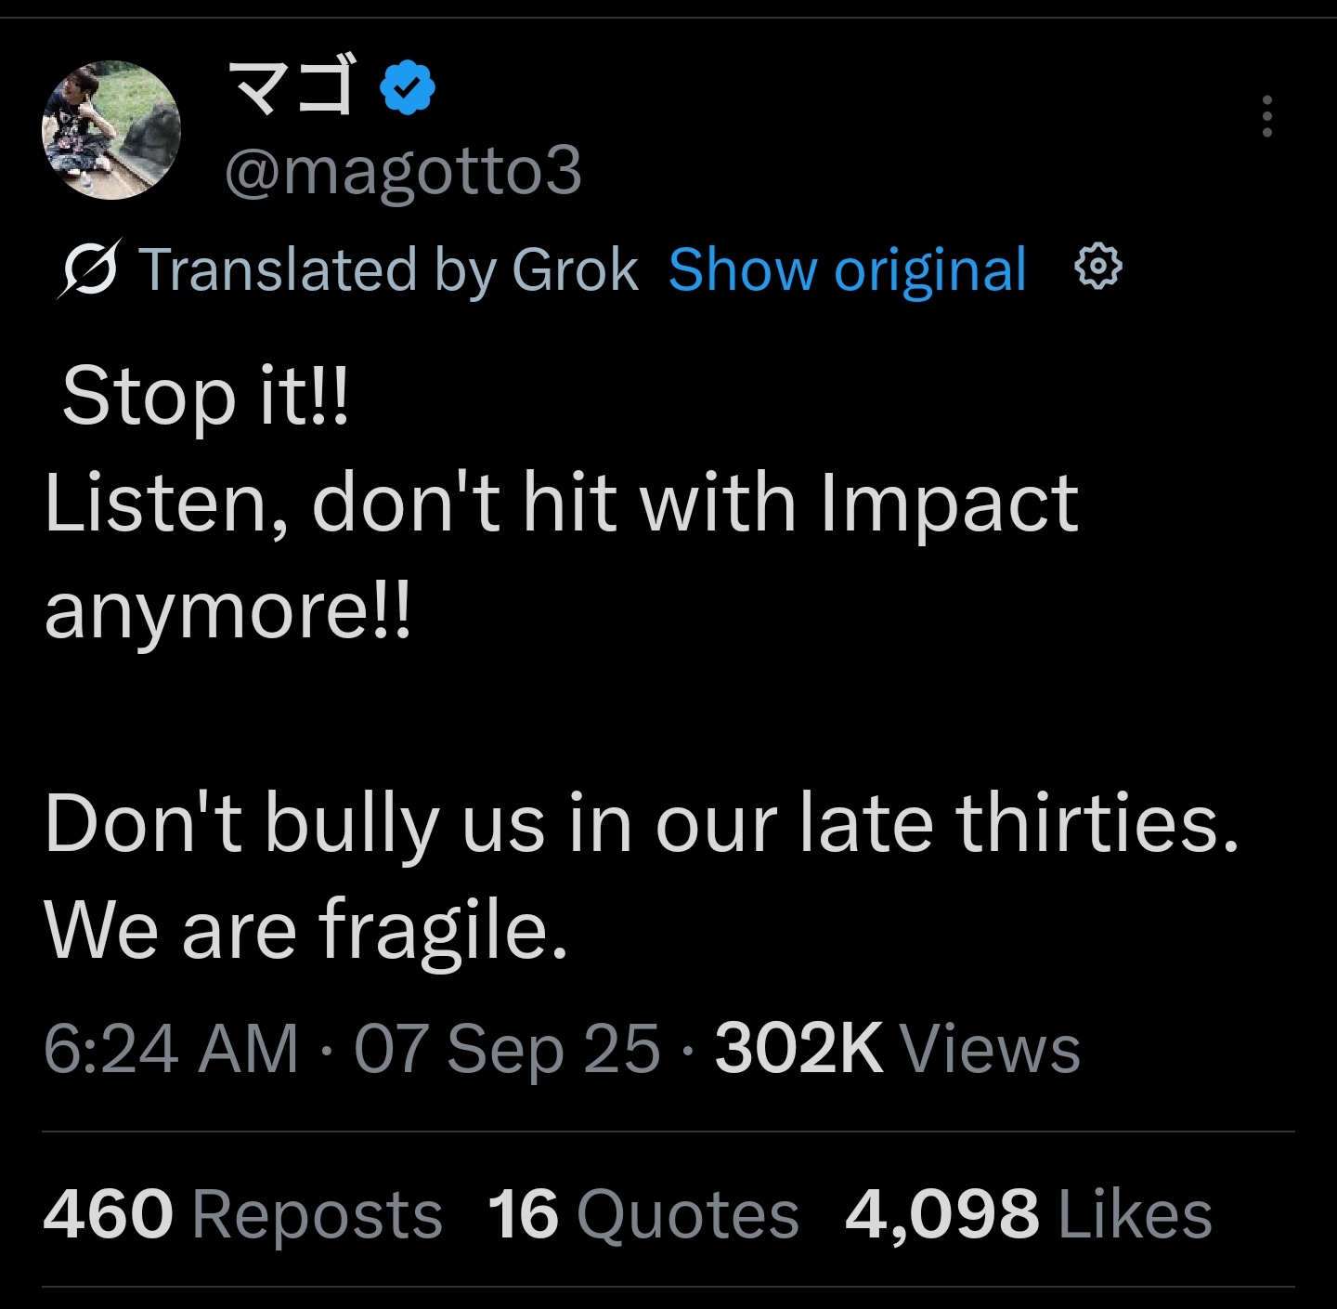View the 4,098 Likes list
This screenshot has height=1309, width=1337.
[1028, 1214]
